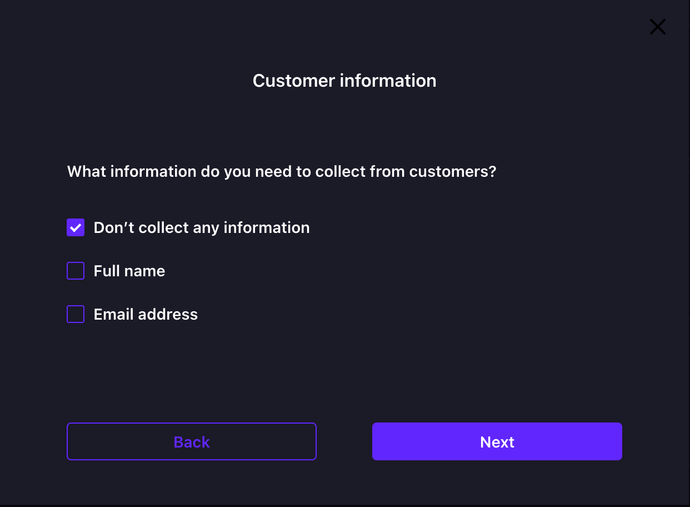The height and width of the screenshot is (507, 690).
Task: Click the question about collecting customer information
Action: coord(281,171)
